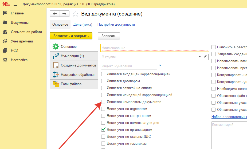Screen dimensions: 247x149
Task: Open the Настройки обработки tab
Action: click(x=77, y=75)
